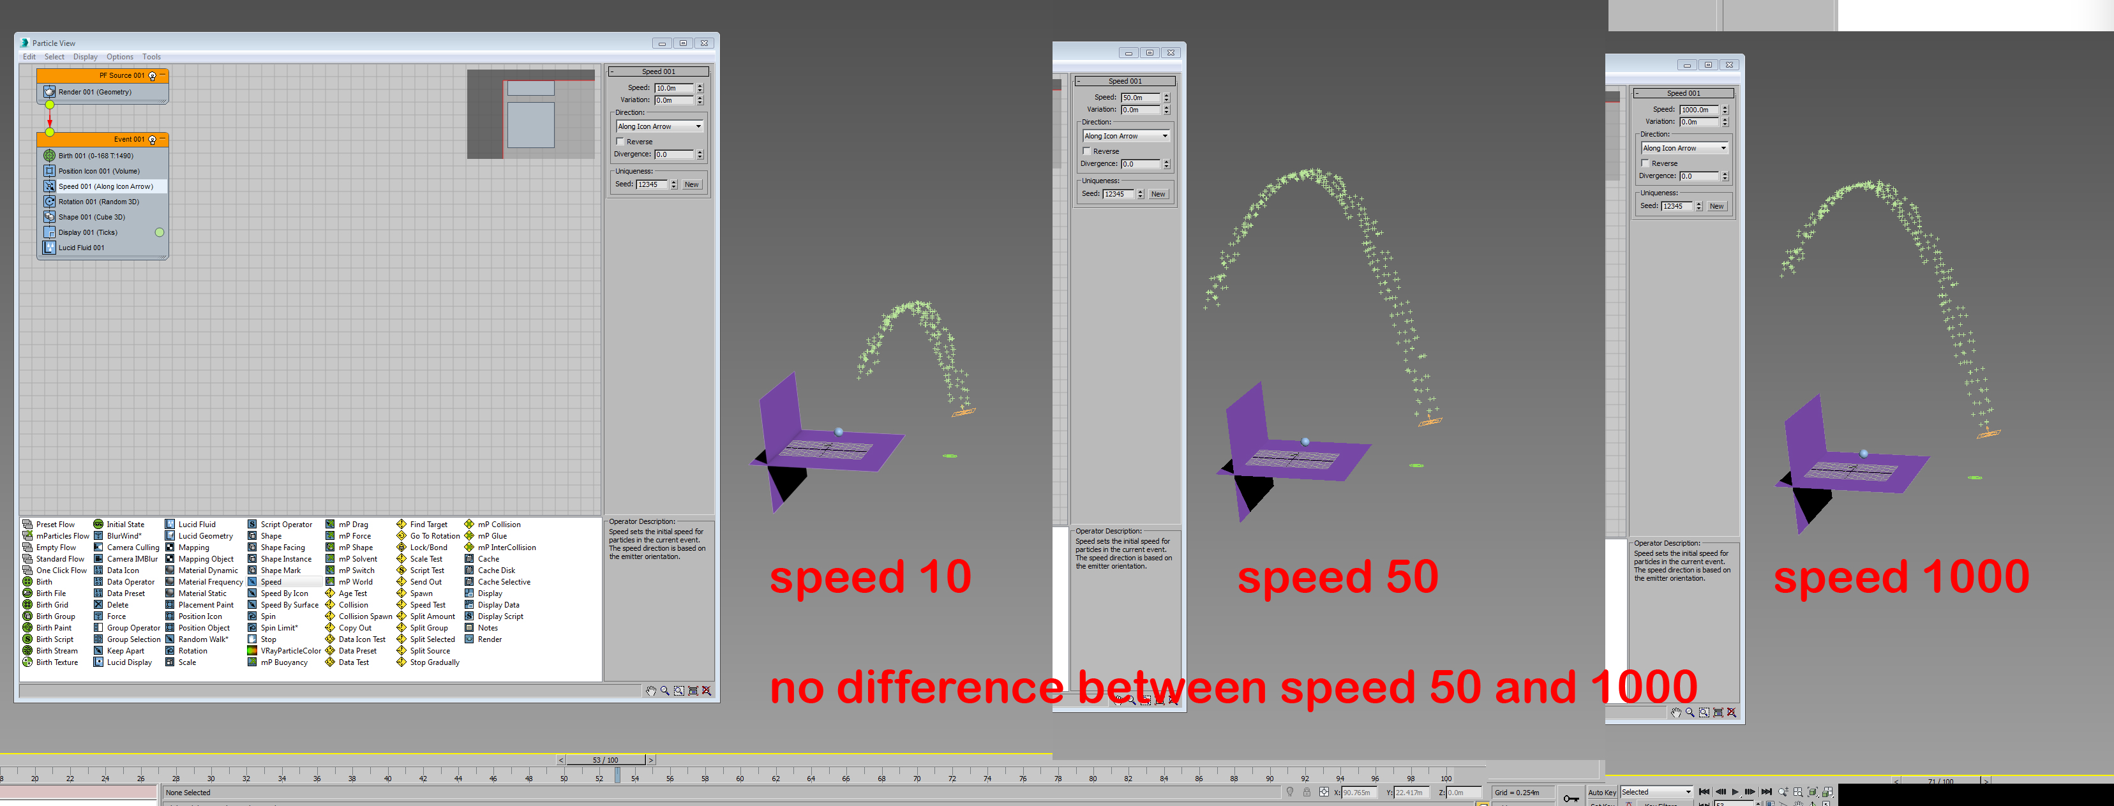
Task: Open the Display menu in Particle View
Action: (x=84, y=57)
